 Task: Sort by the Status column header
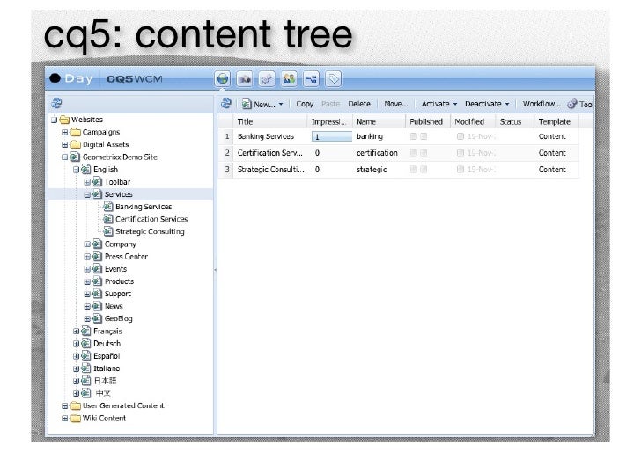coord(515,121)
